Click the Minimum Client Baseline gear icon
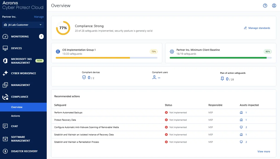This screenshot has height=159, width=280. click(172, 52)
